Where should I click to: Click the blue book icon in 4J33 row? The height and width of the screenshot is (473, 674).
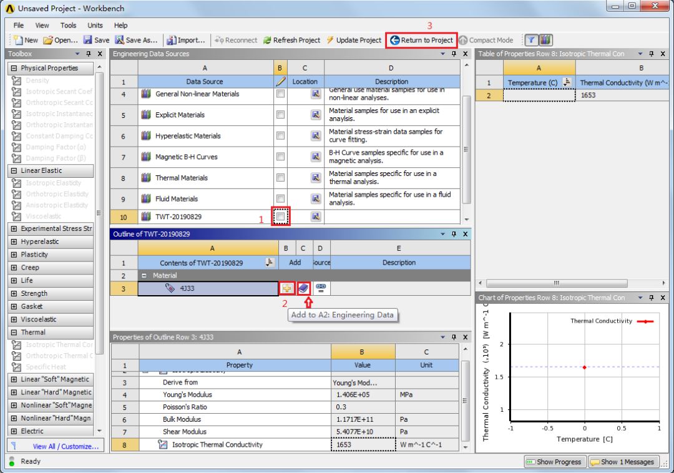click(303, 288)
